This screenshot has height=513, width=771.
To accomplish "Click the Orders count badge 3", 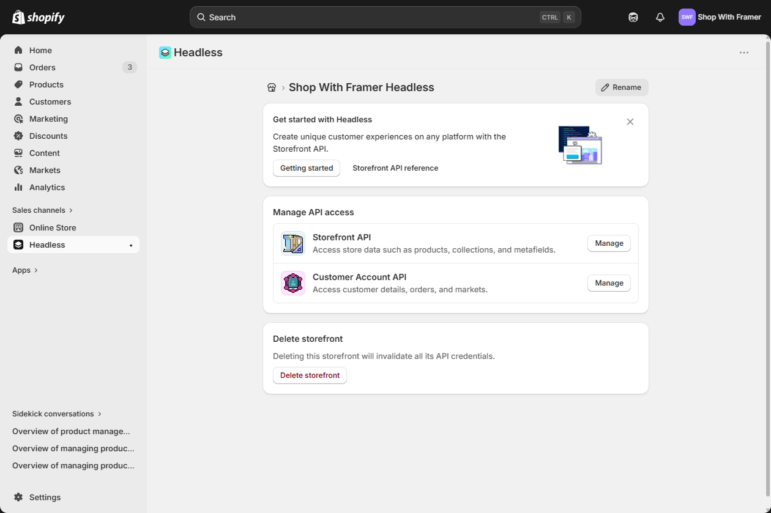I will tap(130, 67).
